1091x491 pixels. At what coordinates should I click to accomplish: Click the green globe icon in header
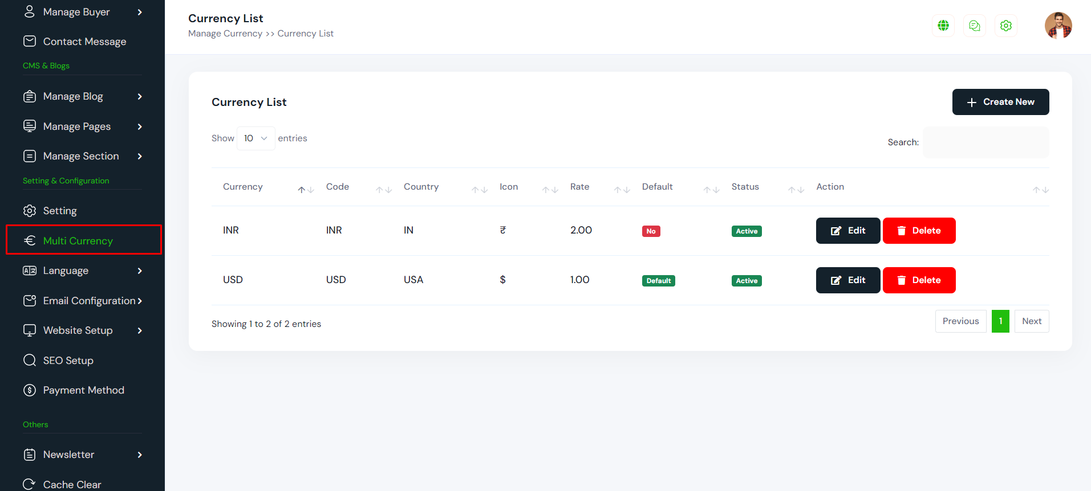coord(943,26)
